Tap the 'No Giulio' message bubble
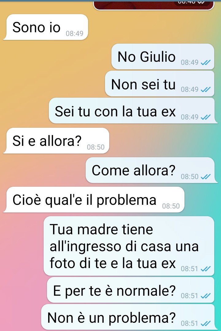 click(163, 56)
